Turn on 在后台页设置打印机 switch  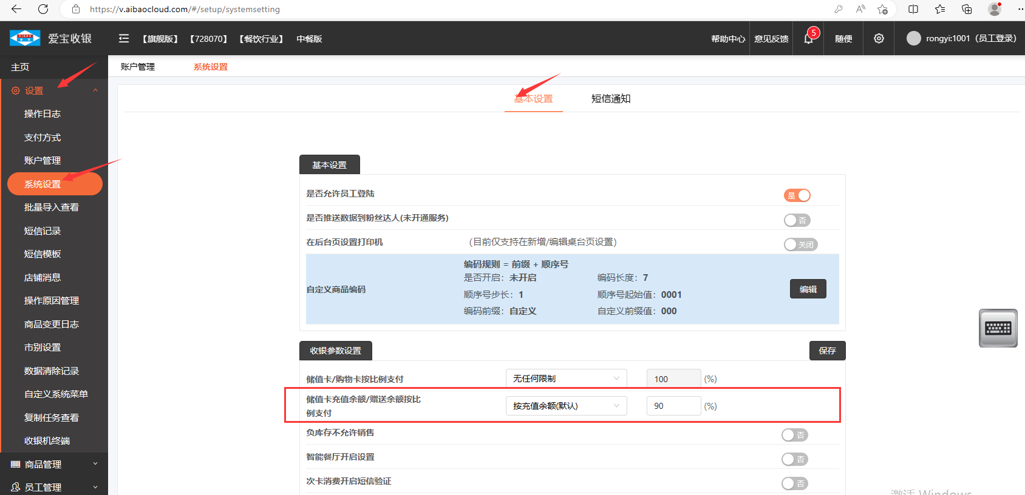pyautogui.click(x=800, y=244)
